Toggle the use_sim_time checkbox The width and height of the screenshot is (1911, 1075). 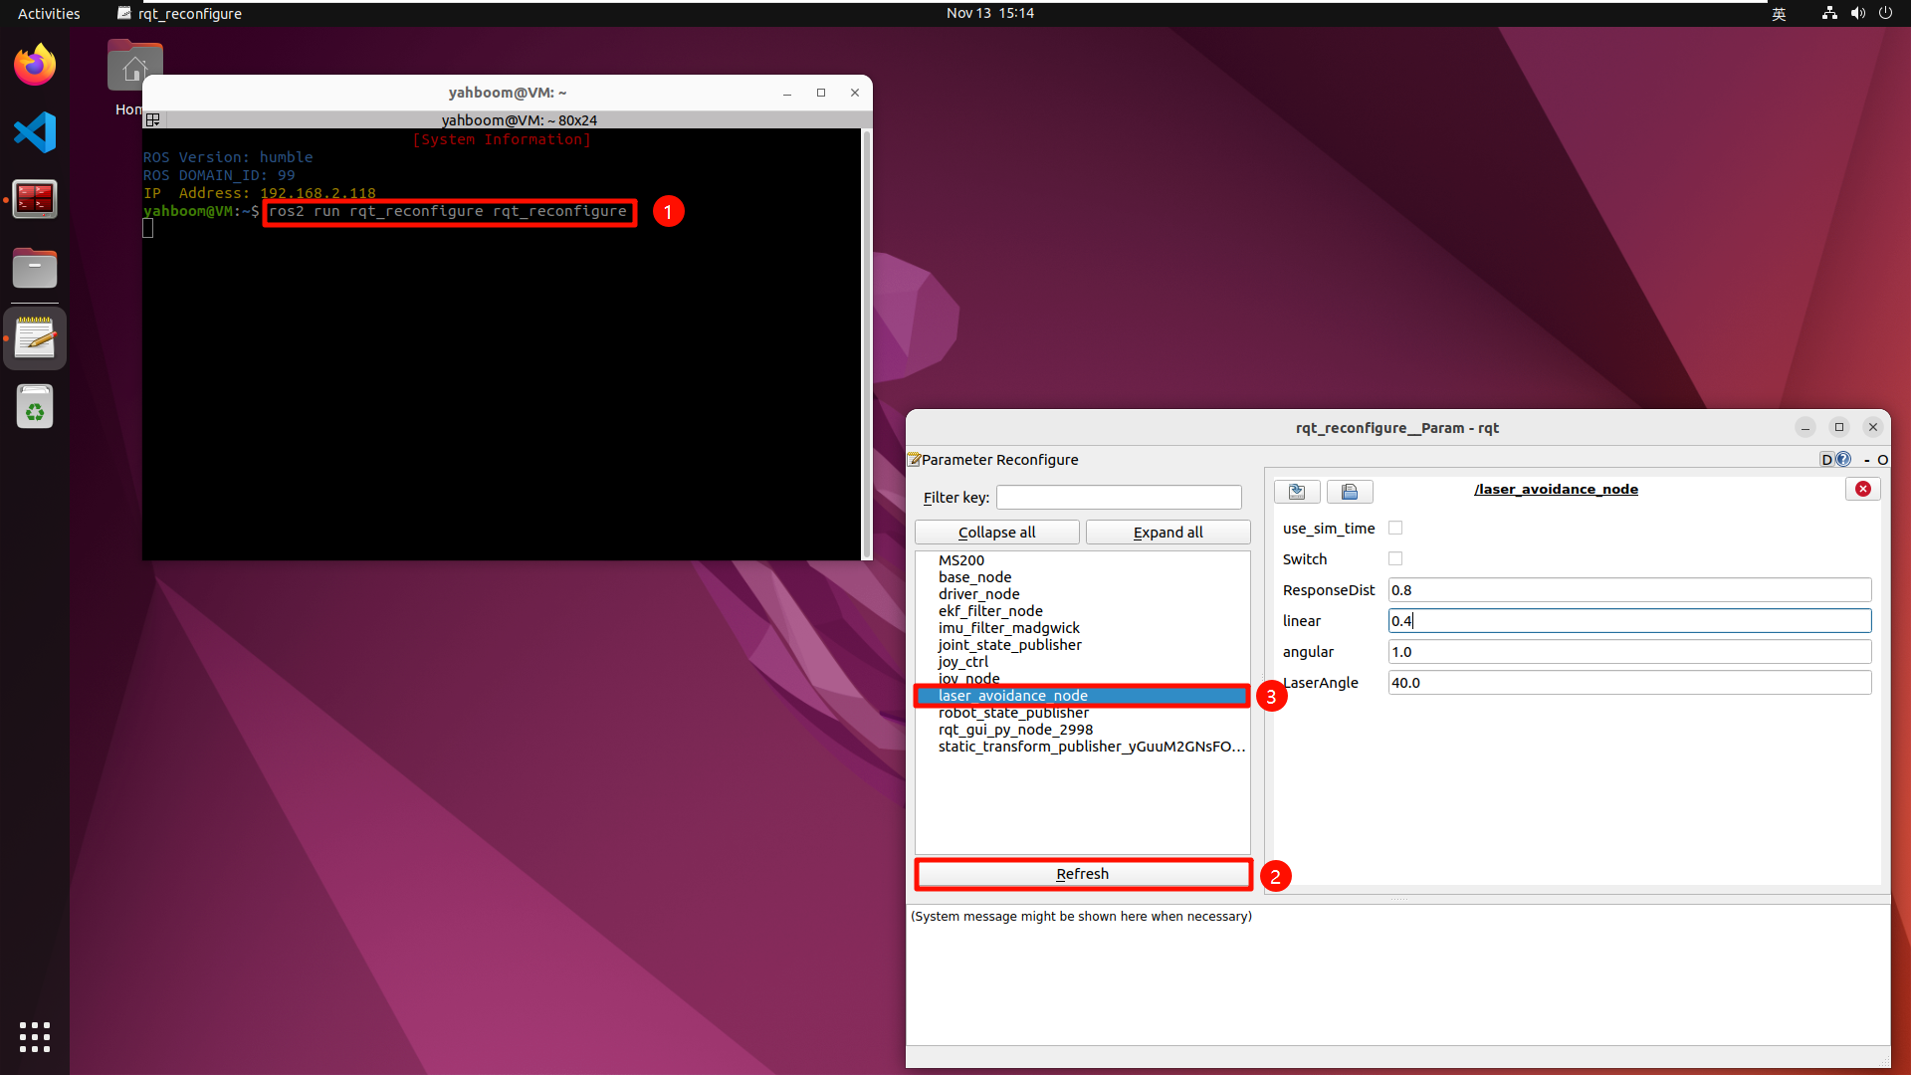click(x=1395, y=529)
